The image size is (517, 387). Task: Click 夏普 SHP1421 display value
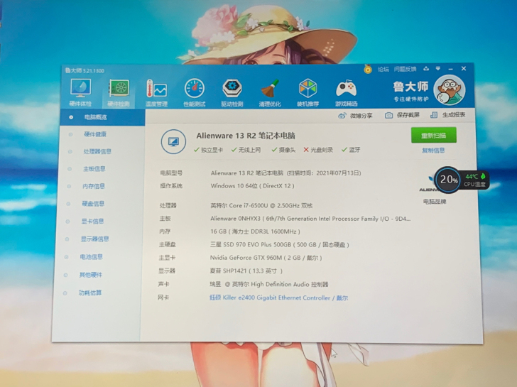point(246,271)
